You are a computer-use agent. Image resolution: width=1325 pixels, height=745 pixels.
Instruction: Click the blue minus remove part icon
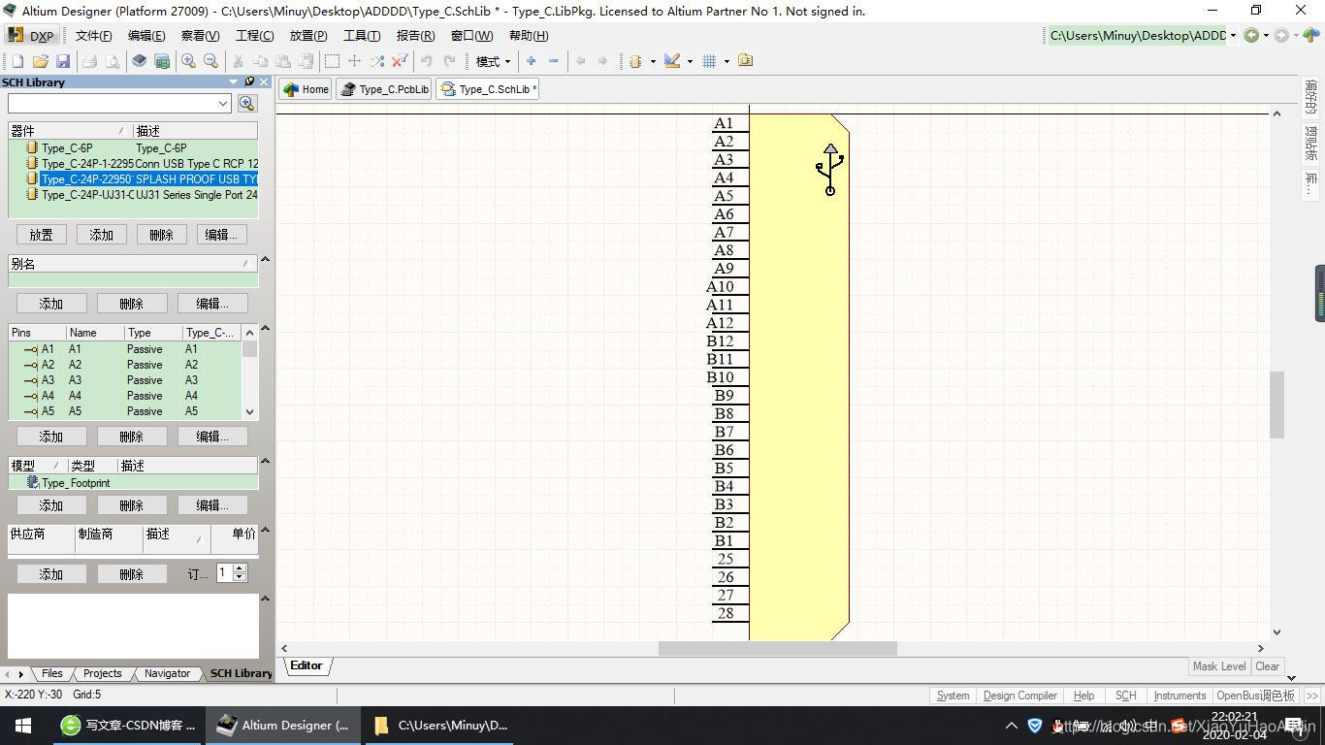(x=554, y=61)
